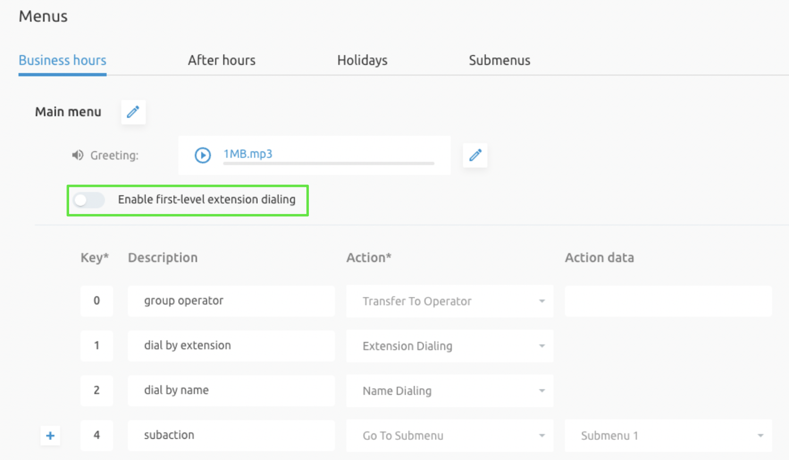
Task: Edit the Main menu name with pencil icon
Action: coord(133,112)
